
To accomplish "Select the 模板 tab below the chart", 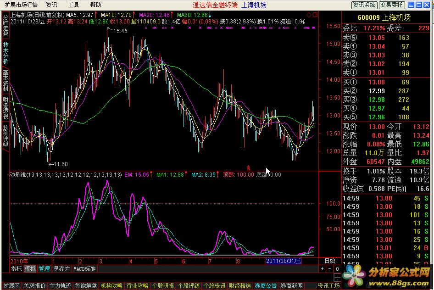I will (30, 269).
